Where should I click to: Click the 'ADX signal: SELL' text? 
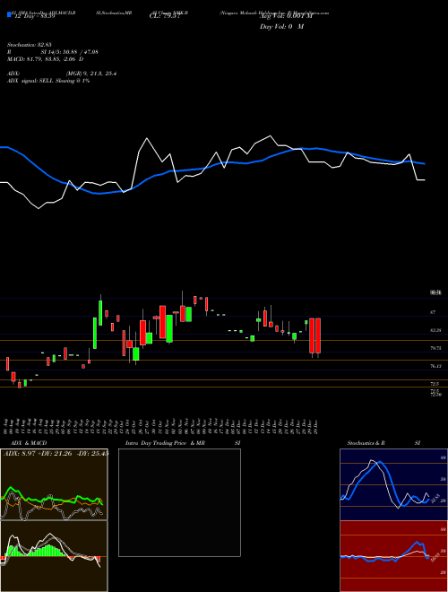click(30, 81)
